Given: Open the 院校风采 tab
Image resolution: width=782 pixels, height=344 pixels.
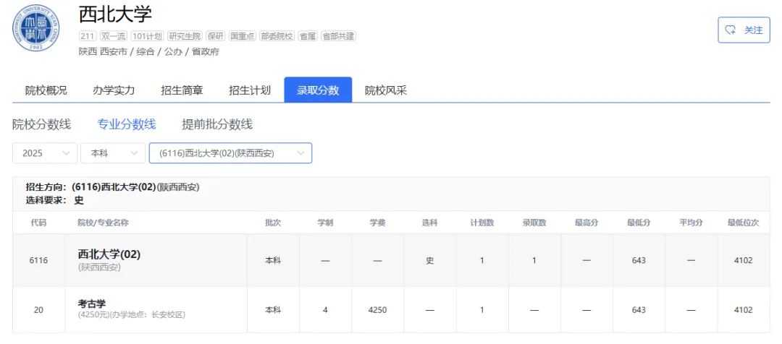Looking at the screenshot, I should [386, 90].
